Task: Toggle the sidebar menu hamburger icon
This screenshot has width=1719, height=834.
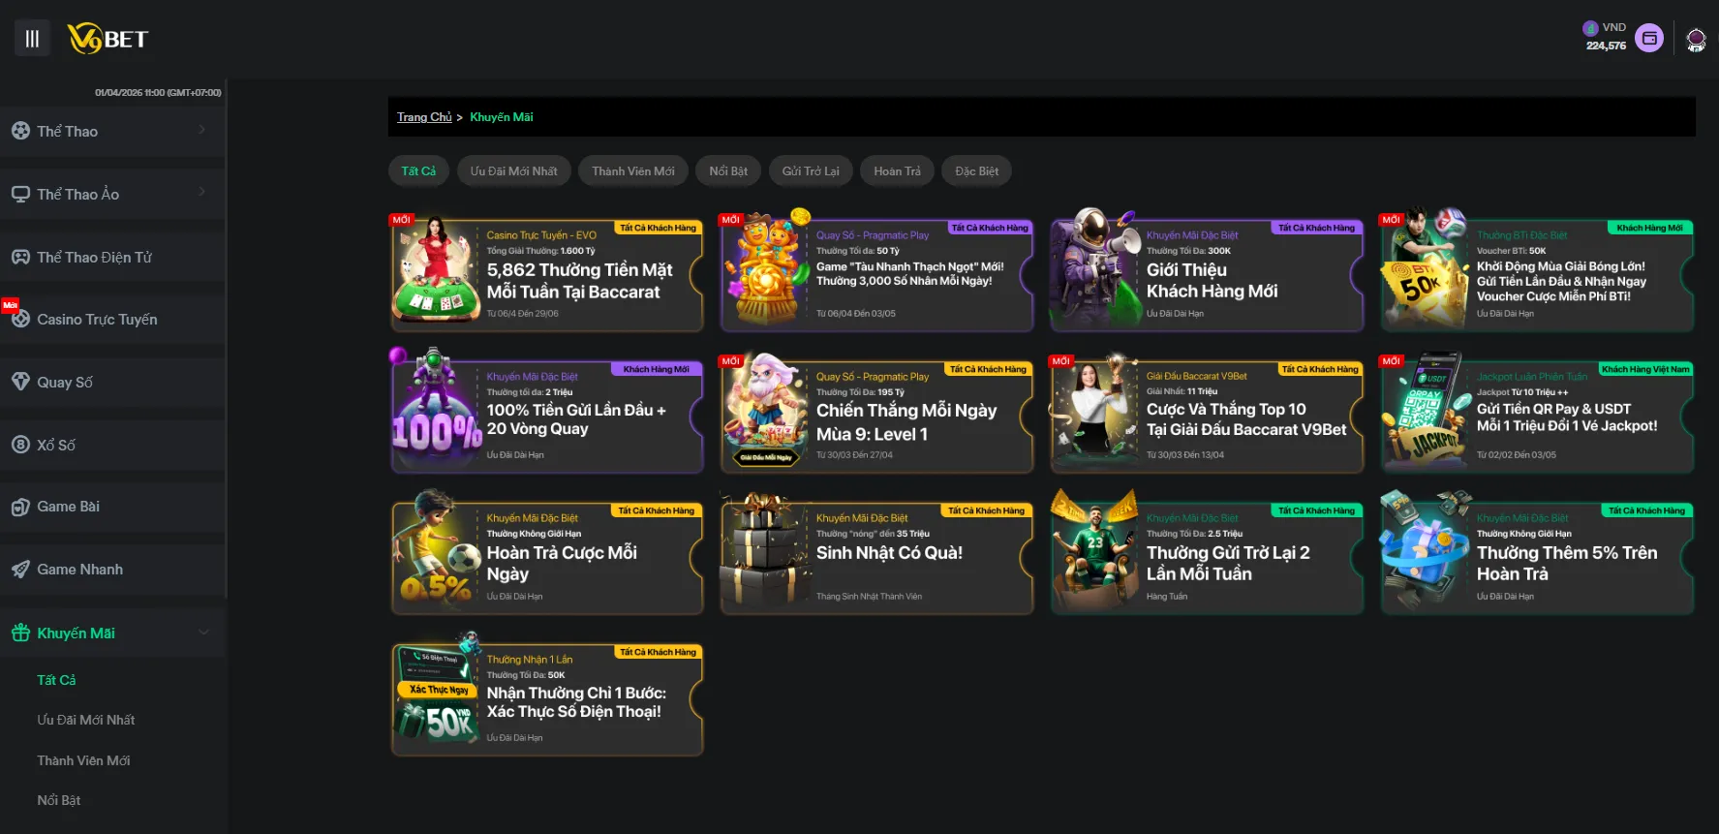Action: (x=32, y=39)
